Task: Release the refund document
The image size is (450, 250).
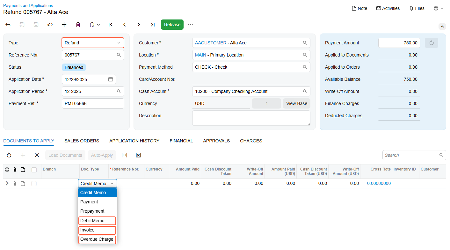Action: [x=172, y=25]
